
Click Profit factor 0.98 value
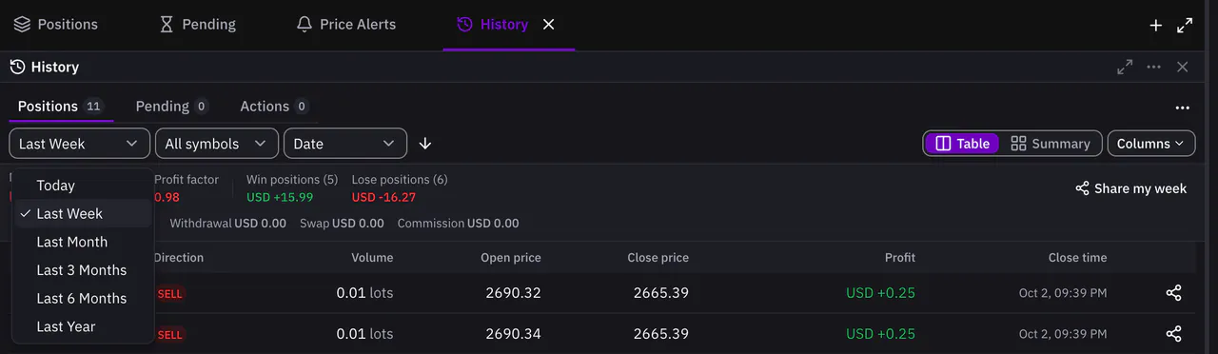166,197
